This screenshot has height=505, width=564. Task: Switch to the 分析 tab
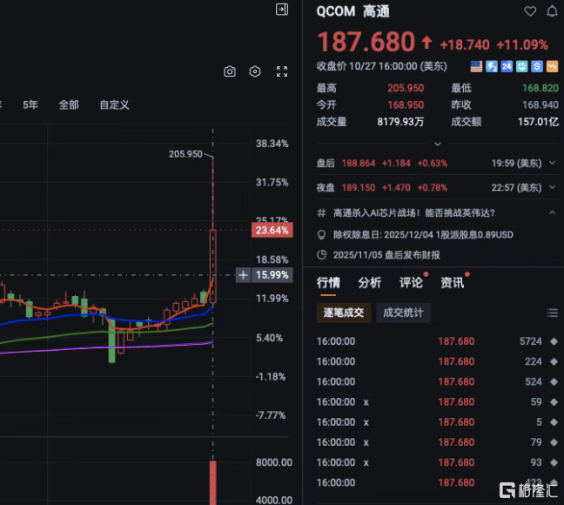[369, 283]
